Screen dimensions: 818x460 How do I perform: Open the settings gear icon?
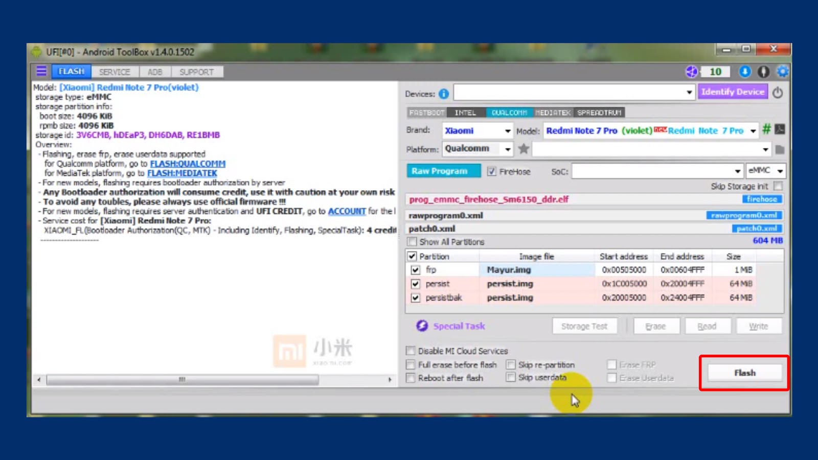(782, 72)
